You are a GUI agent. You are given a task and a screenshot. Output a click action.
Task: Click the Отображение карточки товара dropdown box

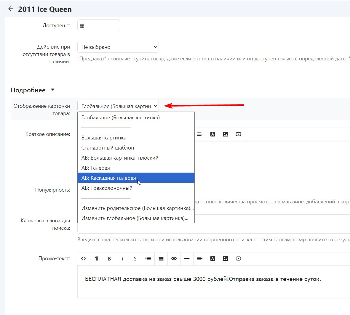[x=118, y=106]
